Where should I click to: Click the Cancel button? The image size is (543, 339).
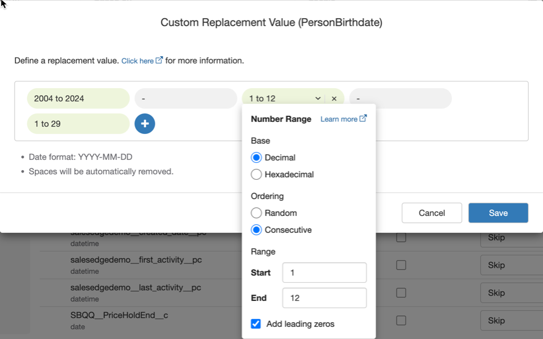(432, 212)
